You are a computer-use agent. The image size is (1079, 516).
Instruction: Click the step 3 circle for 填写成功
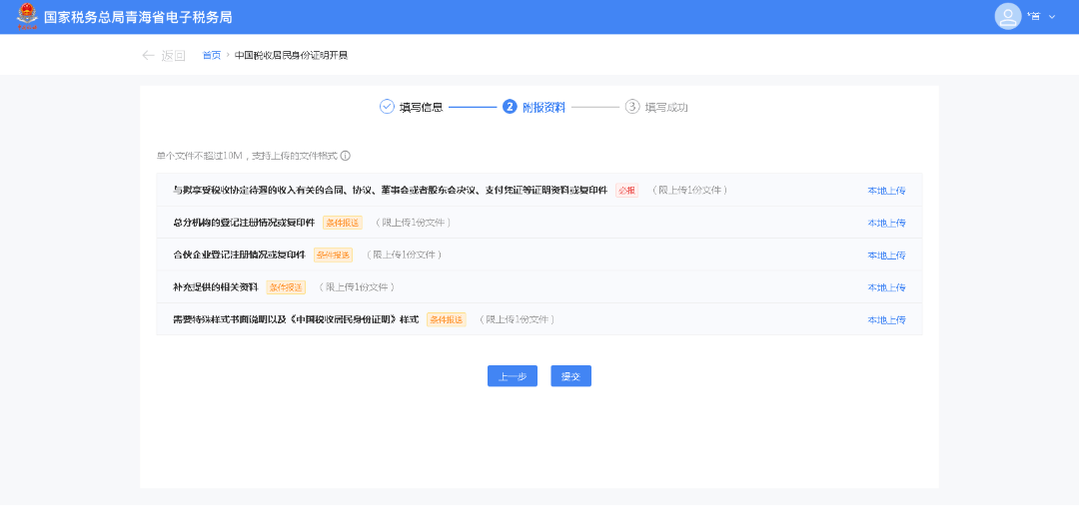(632, 107)
